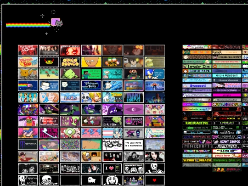Select the solid magenta blinkie
The image size is (248, 186).
[x=227, y=95]
